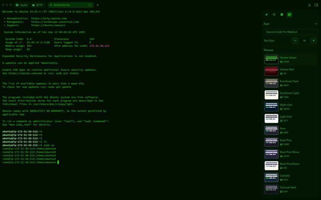The image size is (321, 200).
Task: Click the terminal cursor at last root prompt
Action: (x=58, y=162)
